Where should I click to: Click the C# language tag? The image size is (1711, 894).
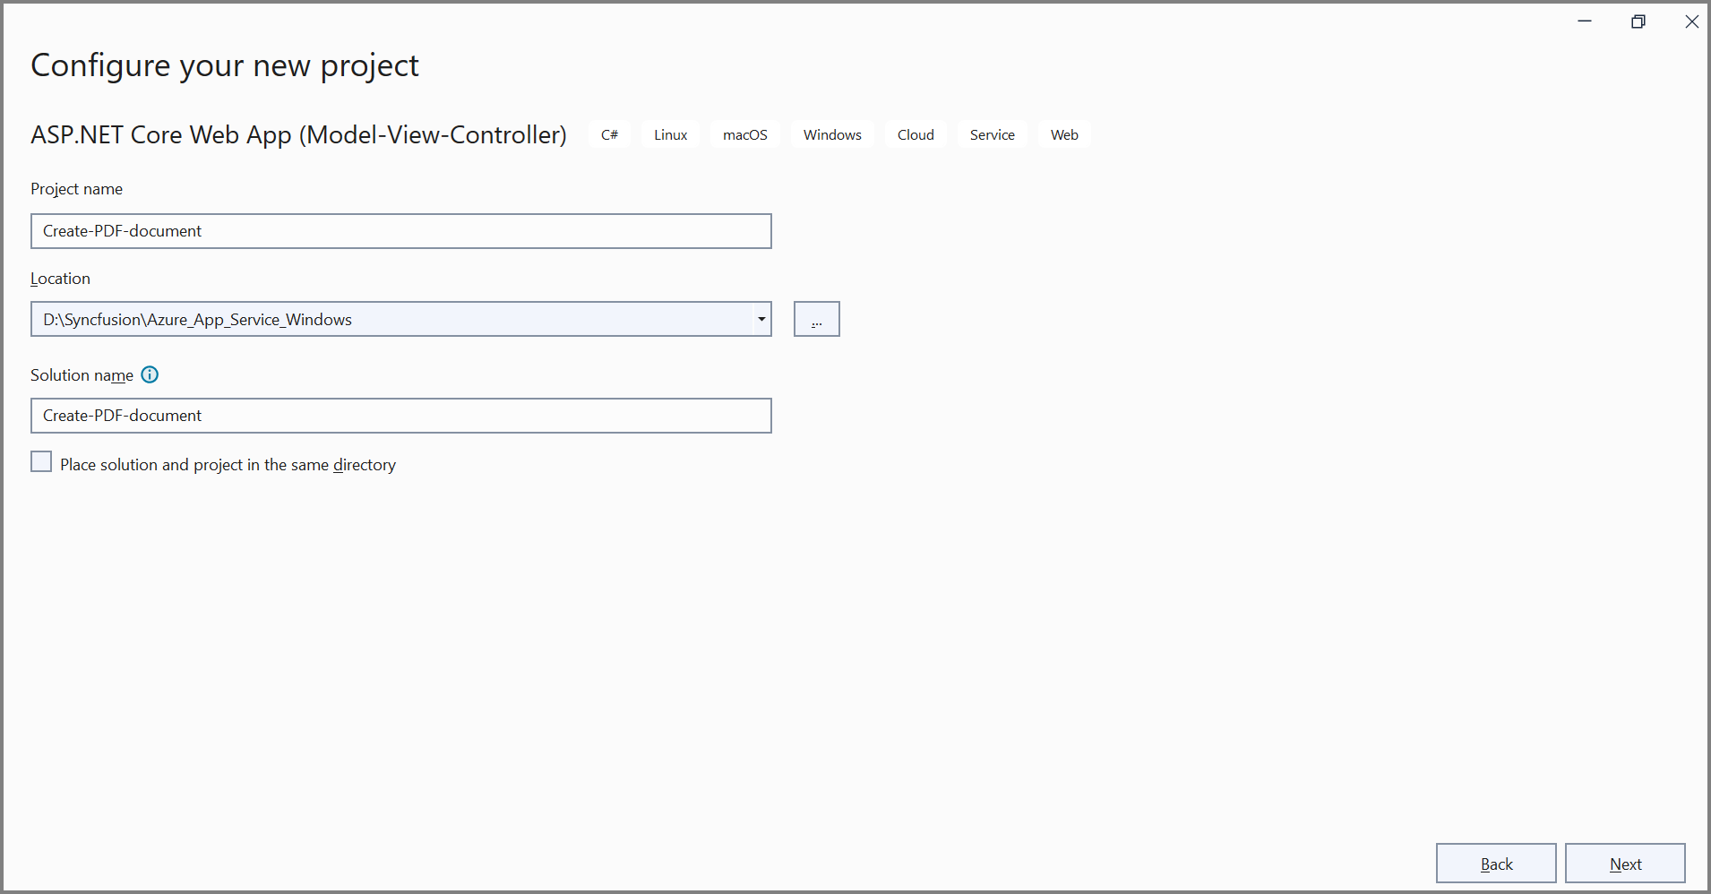click(x=609, y=134)
